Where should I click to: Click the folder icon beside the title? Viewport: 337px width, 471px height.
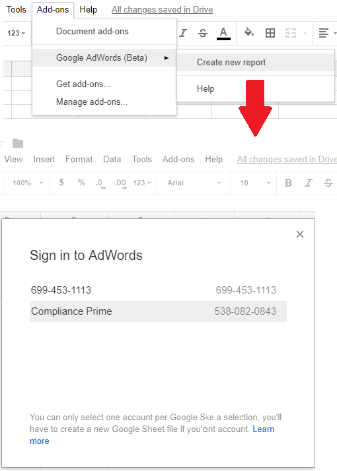pos(18,143)
